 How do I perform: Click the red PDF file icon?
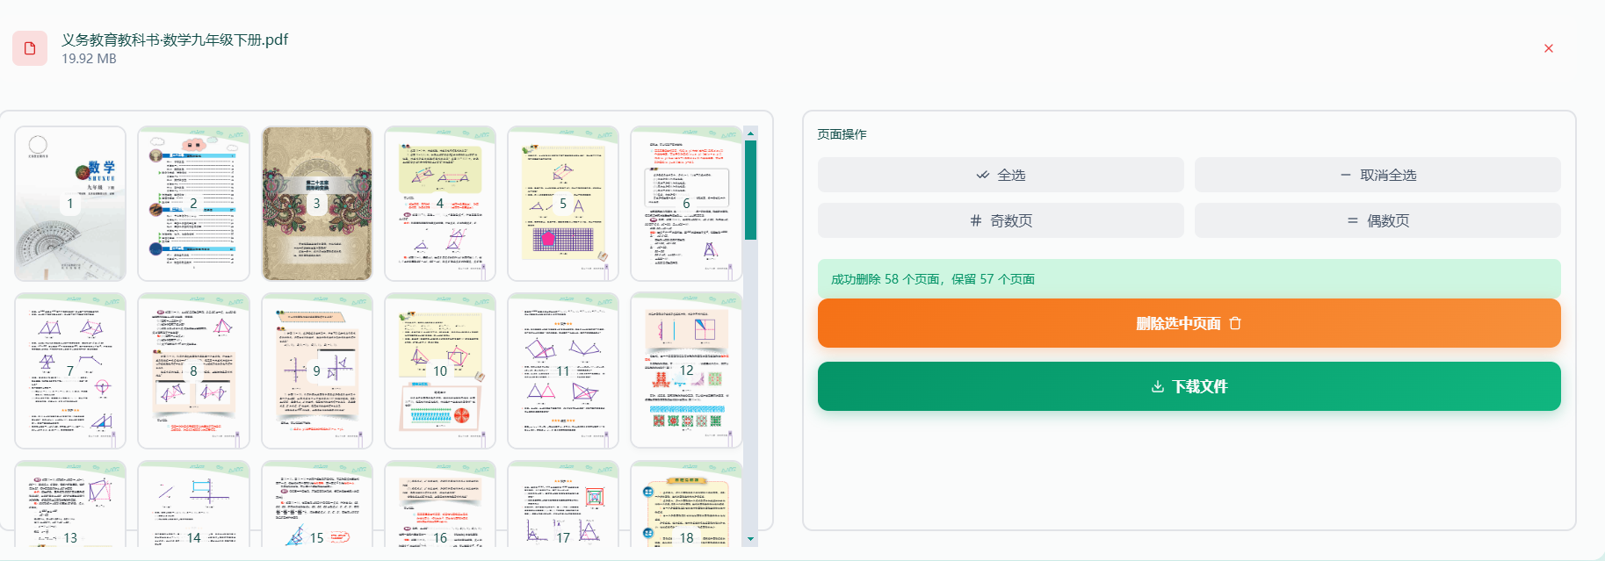click(x=30, y=48)
